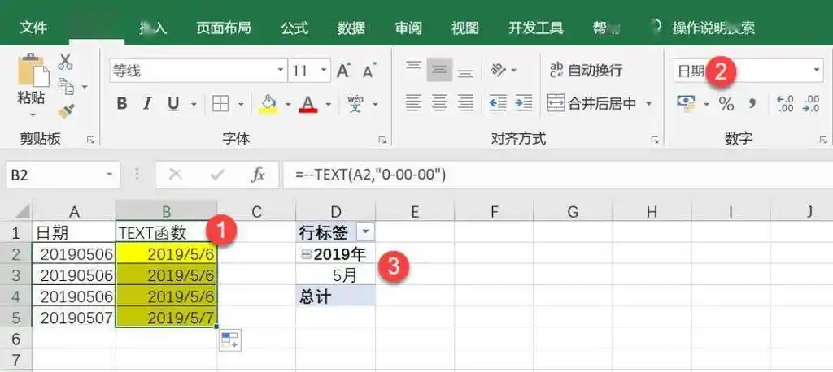Click the fx insert function icon
Image resolution: width=833 pixels, height=372 pixels.
tap(258, 174)
